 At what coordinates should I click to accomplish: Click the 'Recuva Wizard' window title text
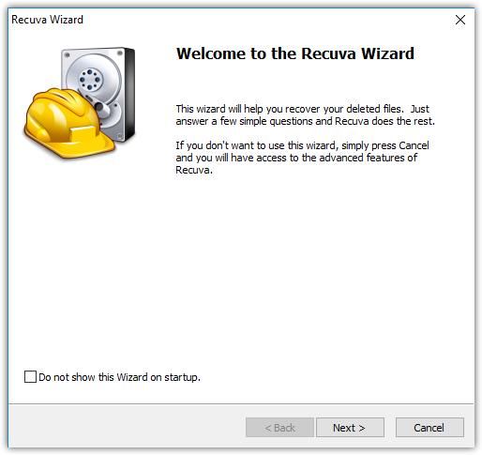47,20
